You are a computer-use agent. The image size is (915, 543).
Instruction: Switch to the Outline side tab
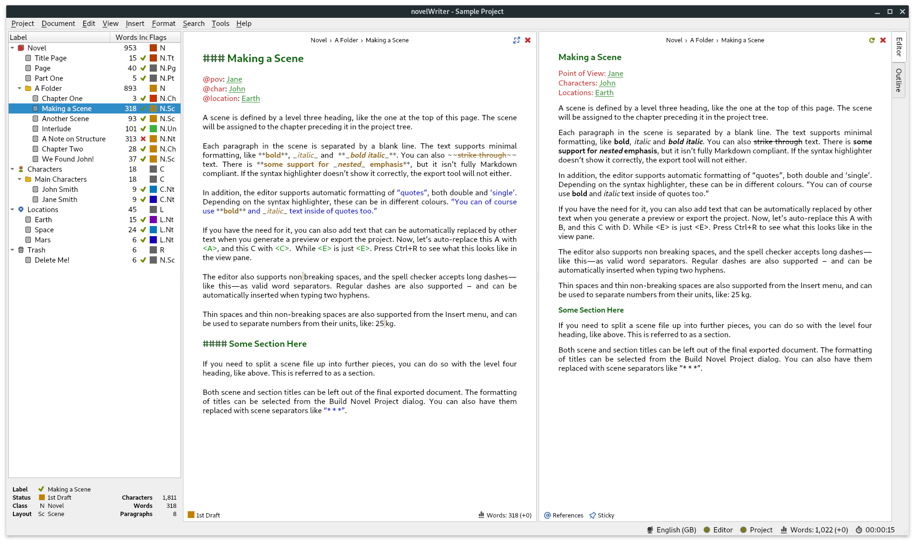point(899,80)
